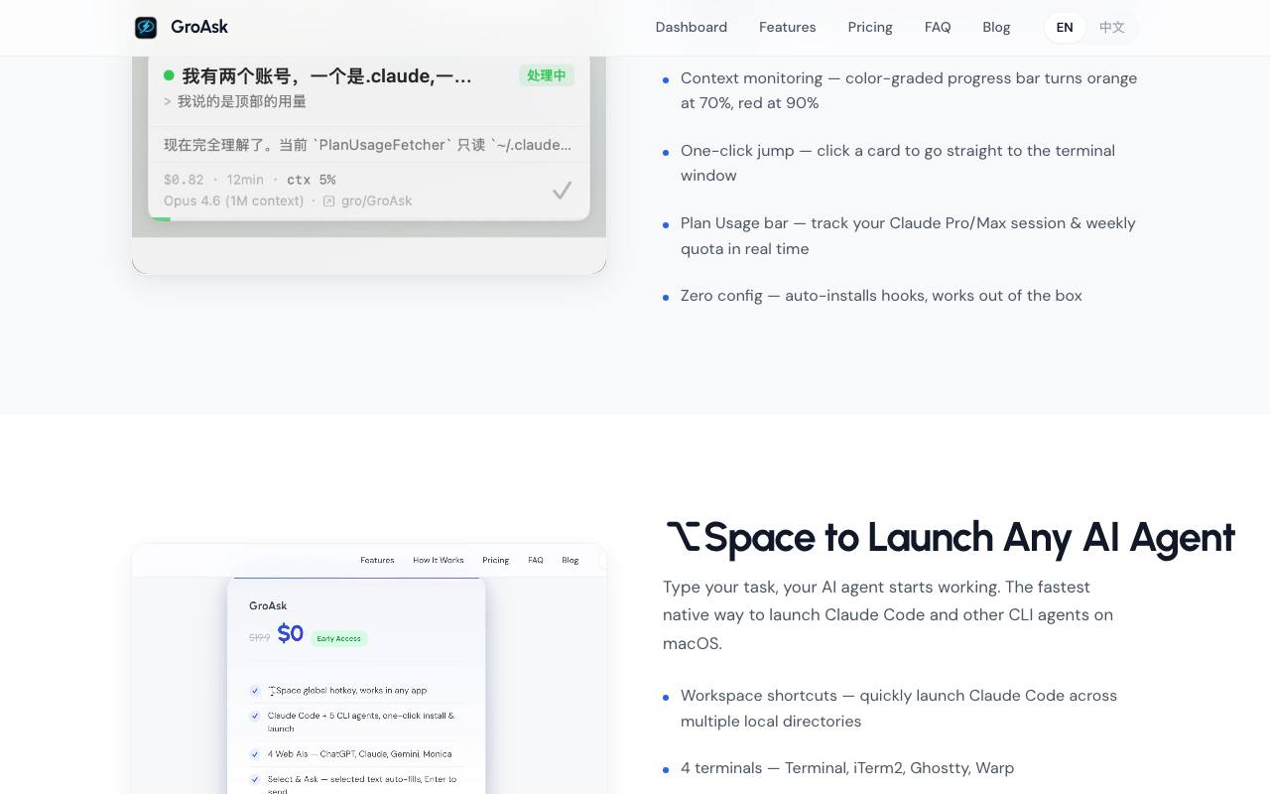Click the 'Early Access' green badge
The height and width of the screenshot is (794, 1270).
(x=339, y=638)
